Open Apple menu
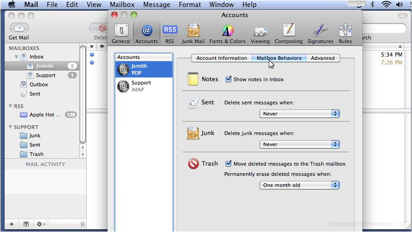The image size is (412, 232). [12, 5]
